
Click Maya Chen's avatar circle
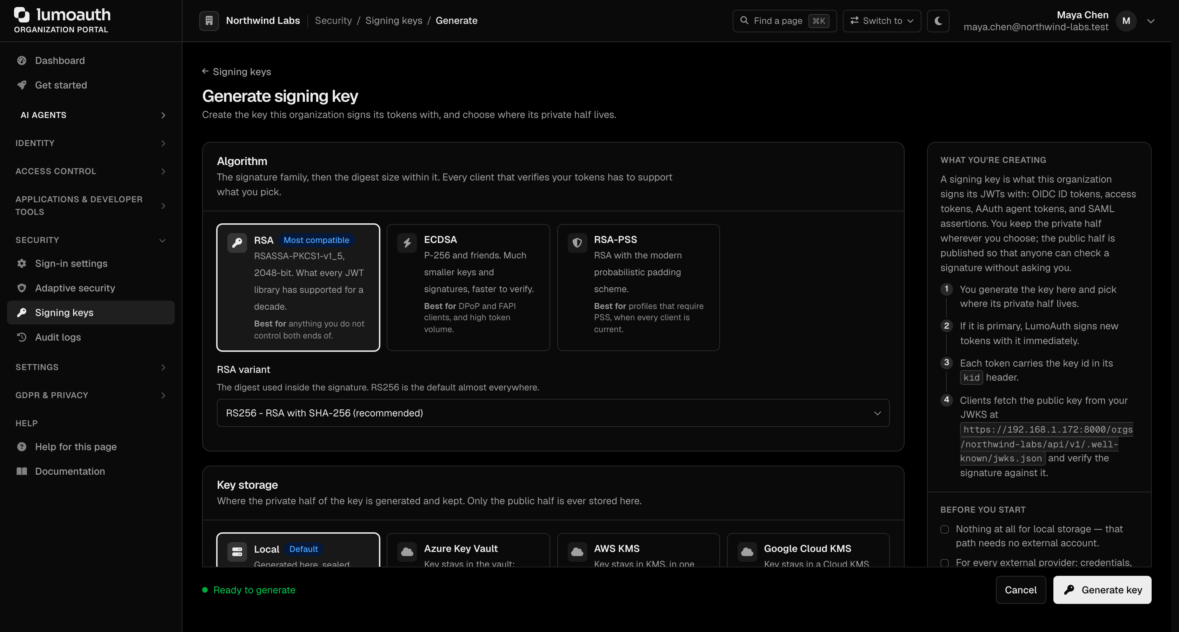click(1126, 21)
